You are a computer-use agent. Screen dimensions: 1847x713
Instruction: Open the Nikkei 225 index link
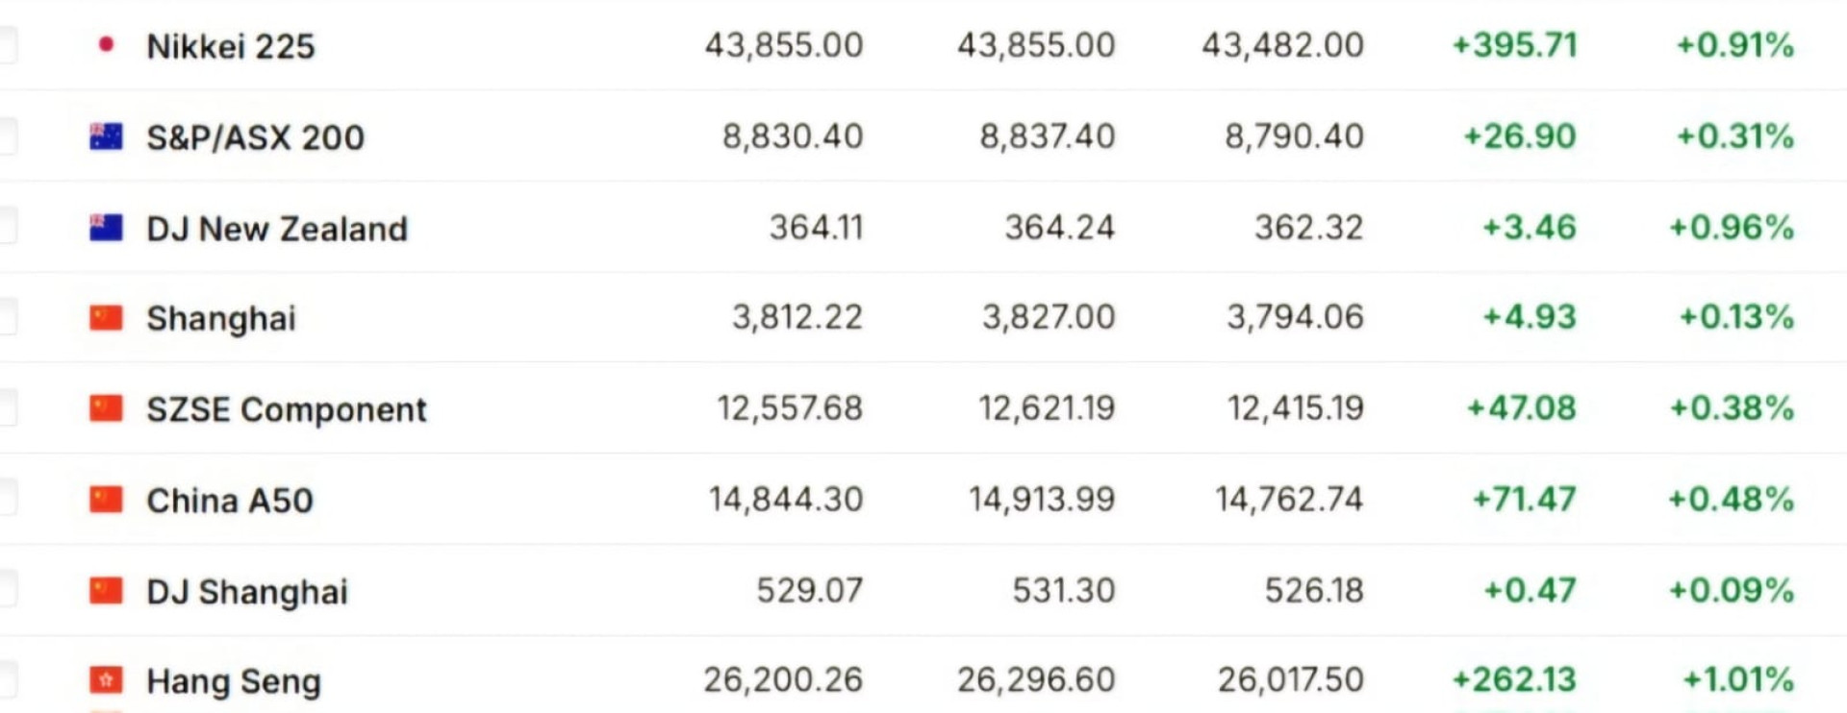(x=230, y=46)
